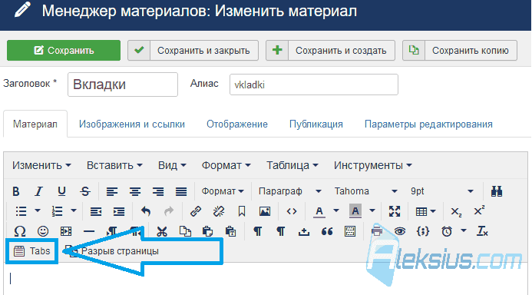The image size is (532, 295).
Task: Decrease indent of paragraph
Action: coord(96,211)
